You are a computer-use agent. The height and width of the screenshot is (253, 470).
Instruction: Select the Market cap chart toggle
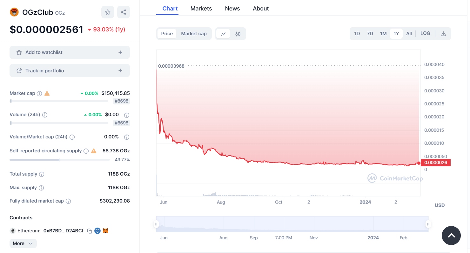point(194,34)
